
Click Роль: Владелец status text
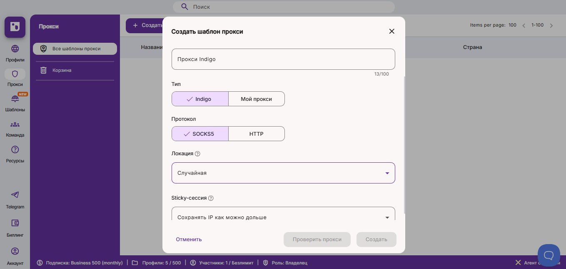[x=289, y=263]
